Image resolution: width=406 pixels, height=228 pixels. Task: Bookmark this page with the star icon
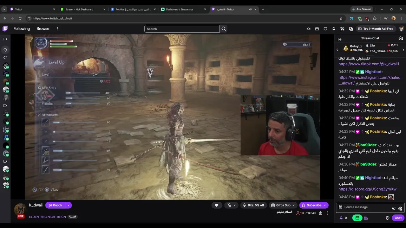341,18
